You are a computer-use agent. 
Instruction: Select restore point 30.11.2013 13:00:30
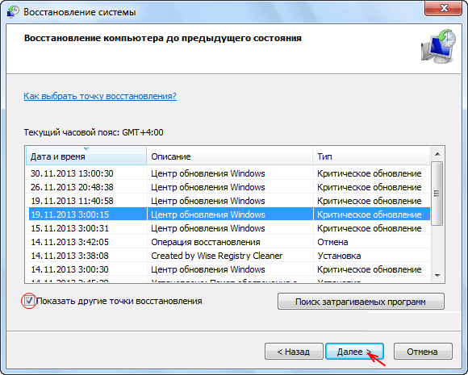(228, 173)
